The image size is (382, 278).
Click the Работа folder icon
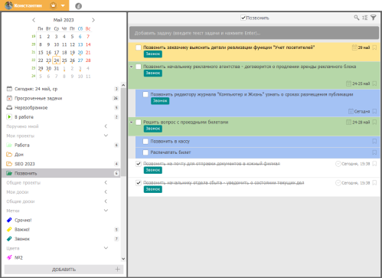[9, 145]
